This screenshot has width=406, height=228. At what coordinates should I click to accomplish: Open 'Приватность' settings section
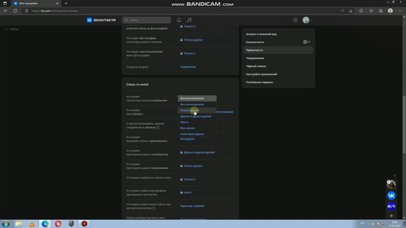[278, 50]
